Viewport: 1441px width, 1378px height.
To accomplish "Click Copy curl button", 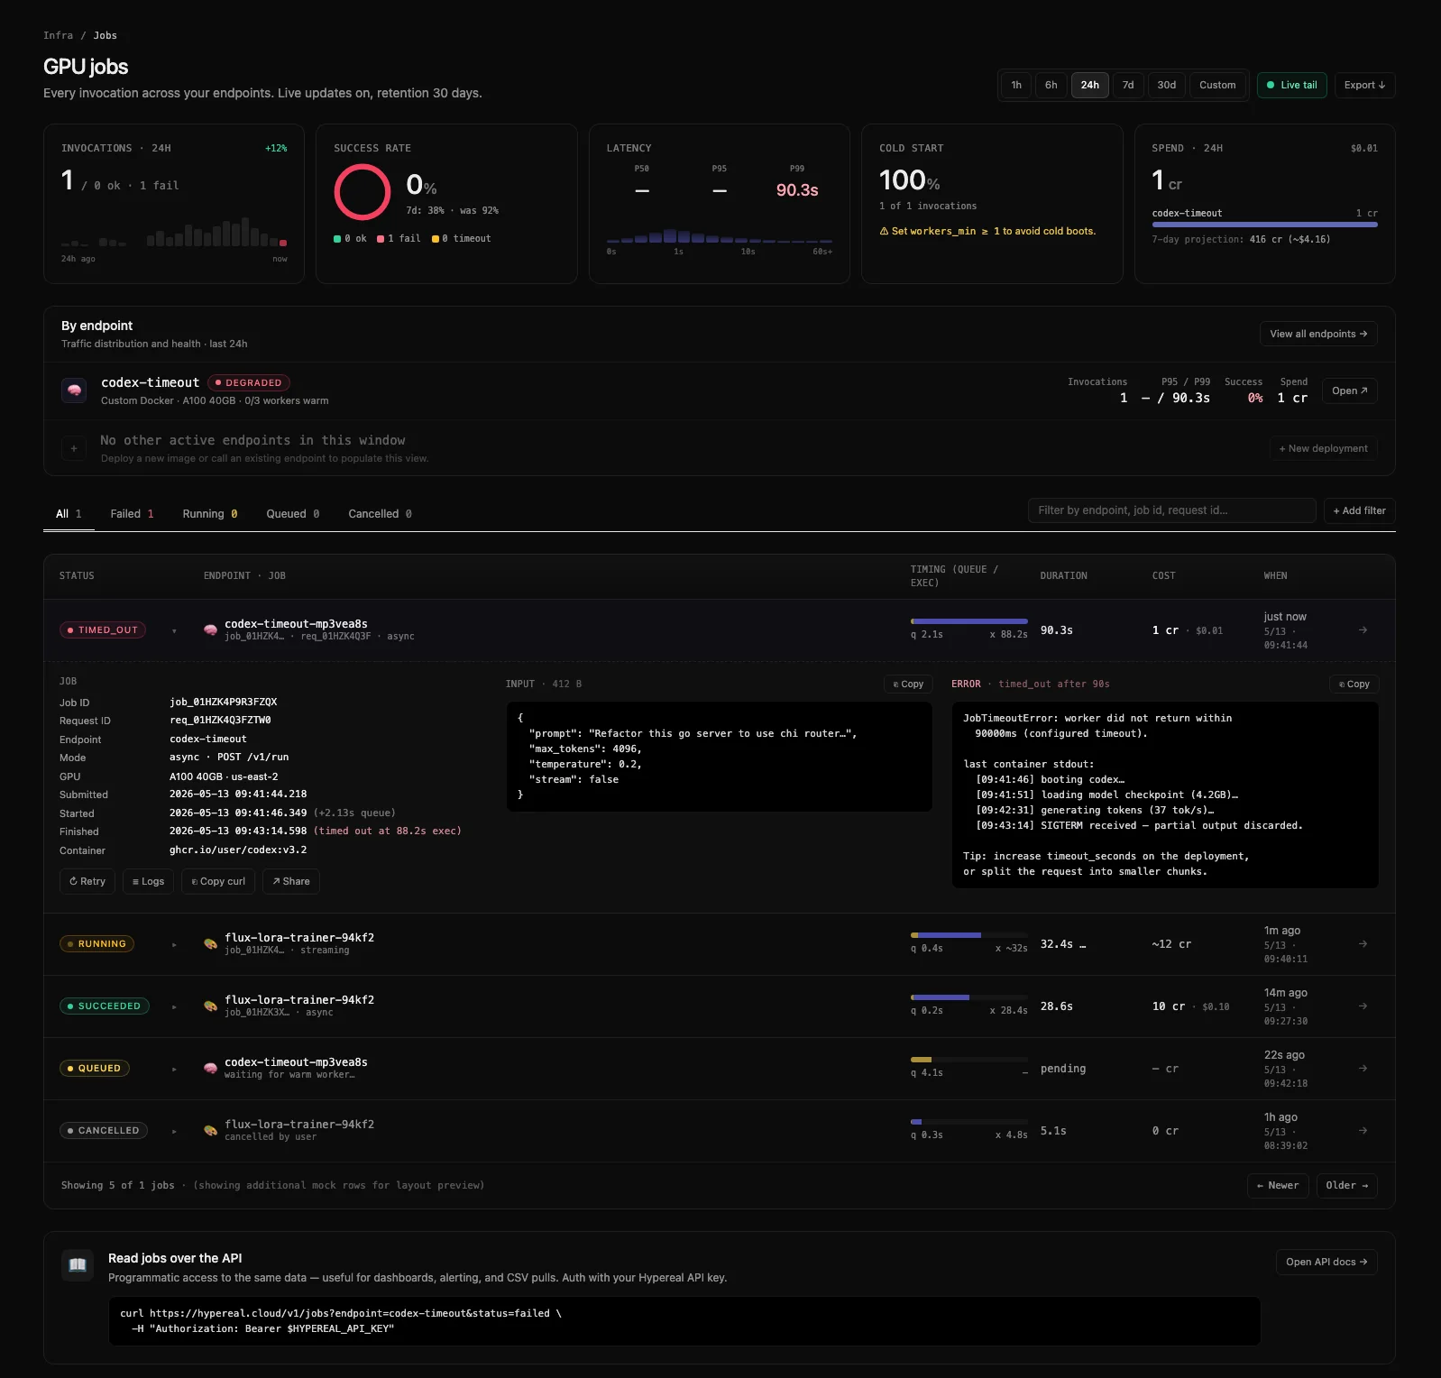I will (x=218, y=882).
